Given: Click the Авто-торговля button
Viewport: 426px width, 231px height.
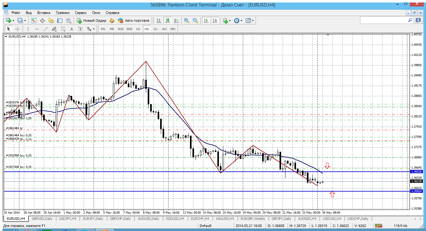Looking at the screenshot, I should 134,20.
